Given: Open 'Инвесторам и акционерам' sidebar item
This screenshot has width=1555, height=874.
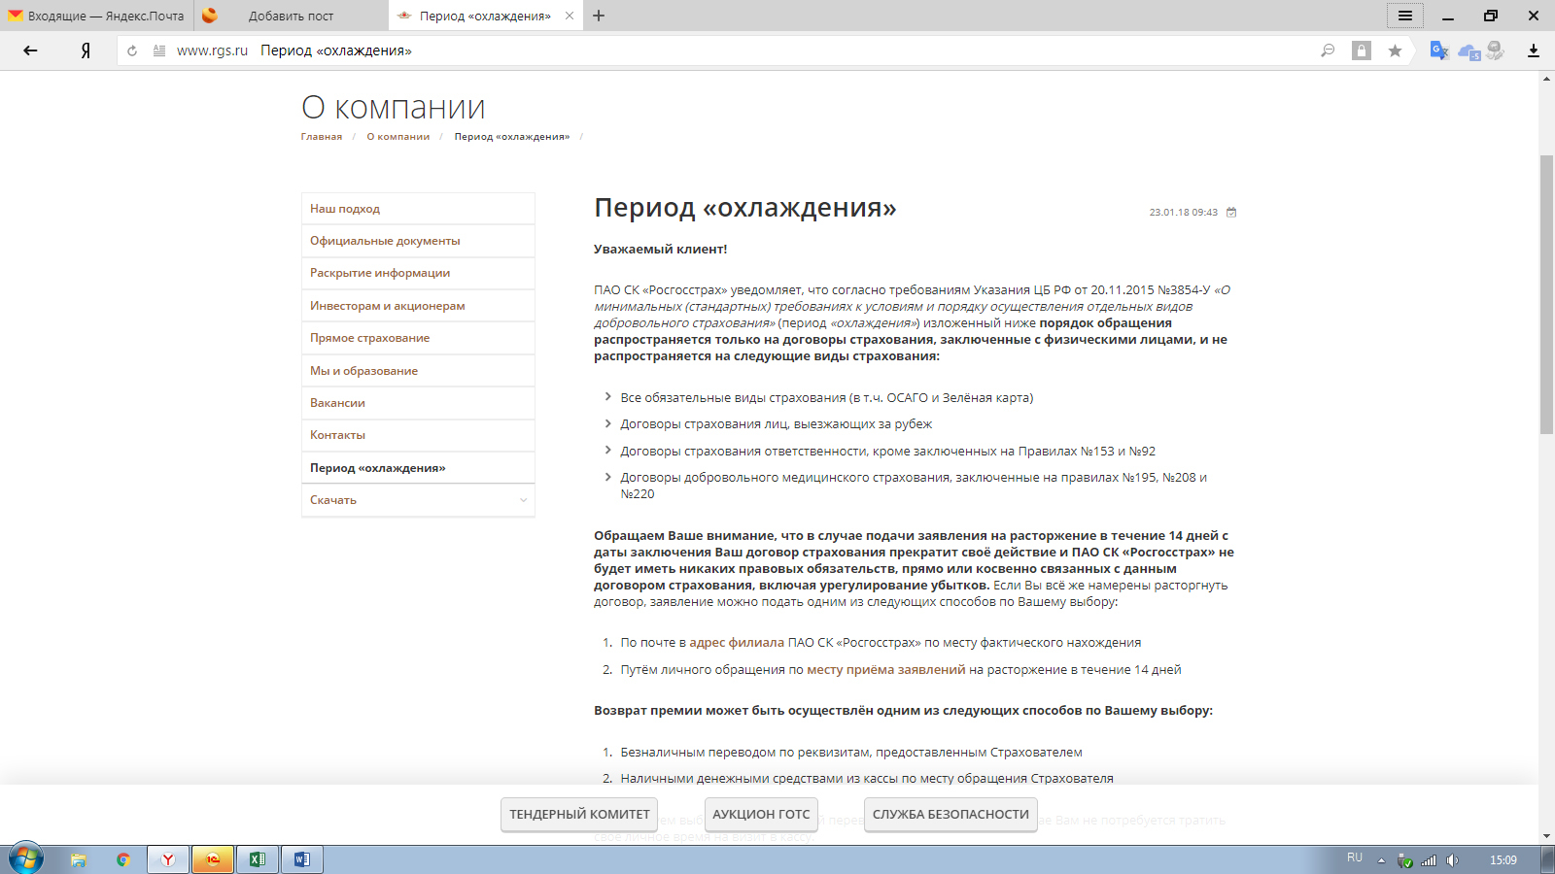Looking at the screenshot, I should 418,306.
